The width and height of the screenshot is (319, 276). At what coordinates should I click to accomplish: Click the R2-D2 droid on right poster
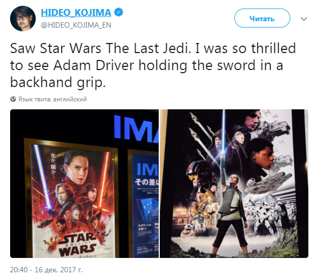point(199,224)
